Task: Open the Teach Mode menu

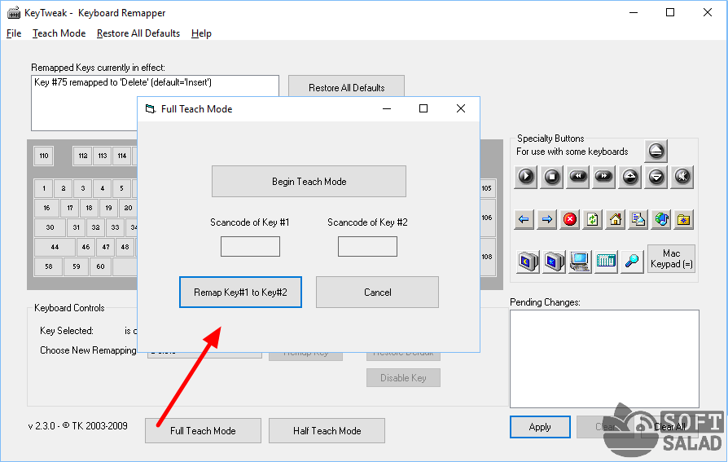Action: (x=59, y=33)
